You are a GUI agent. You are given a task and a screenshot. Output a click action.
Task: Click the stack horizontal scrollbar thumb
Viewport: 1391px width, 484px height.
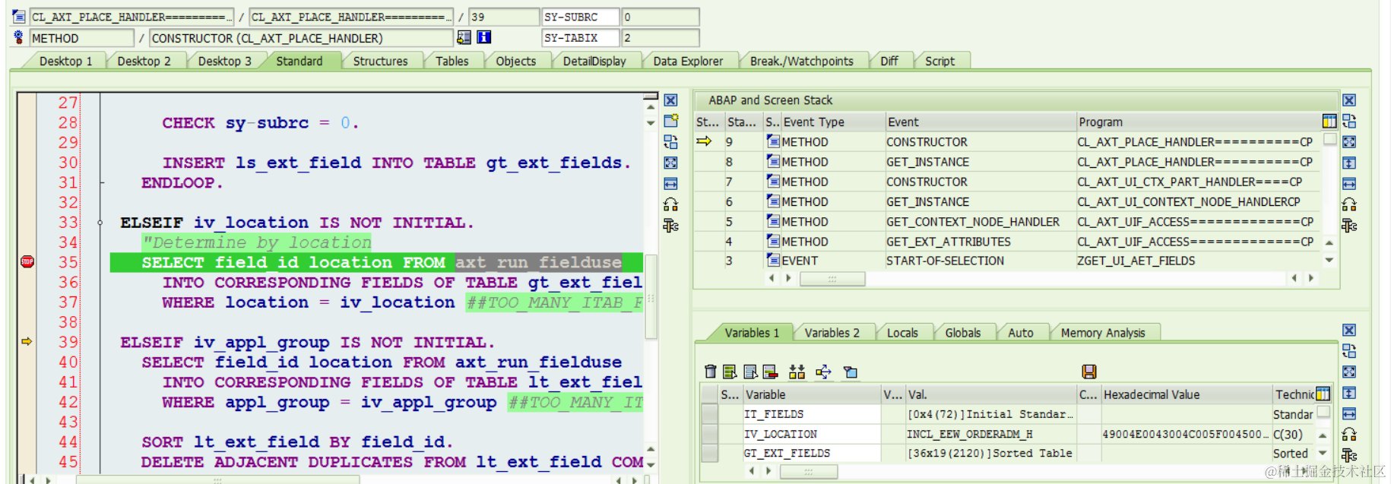[x=832, y=279]
